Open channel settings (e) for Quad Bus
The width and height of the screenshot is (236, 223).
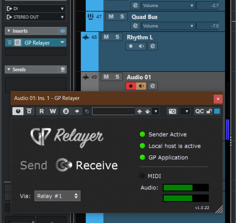(135, 26)
